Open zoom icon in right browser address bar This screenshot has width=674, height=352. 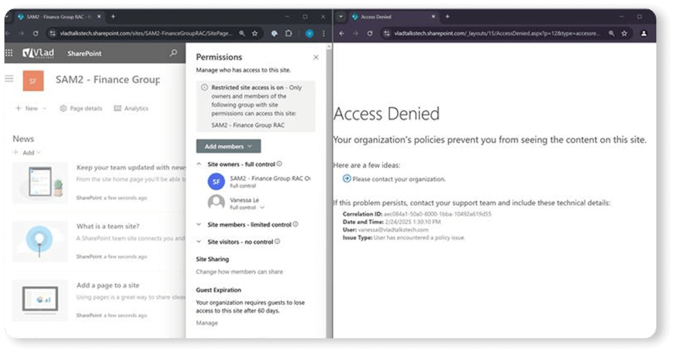[611, 33]
